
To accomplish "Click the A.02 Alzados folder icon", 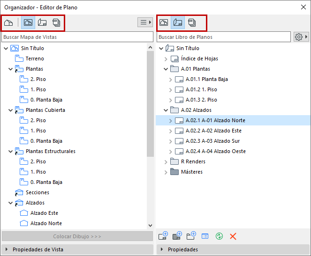I will 174,110.
